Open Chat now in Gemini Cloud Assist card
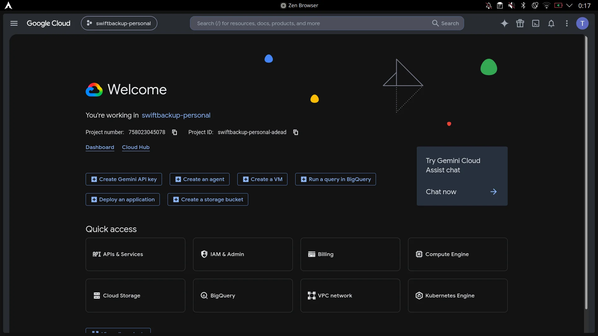Viewport: 598px width, 336px height. [441, 192]
